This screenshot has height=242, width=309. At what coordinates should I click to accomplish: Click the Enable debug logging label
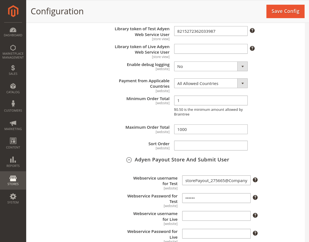[x=148, y=65]
